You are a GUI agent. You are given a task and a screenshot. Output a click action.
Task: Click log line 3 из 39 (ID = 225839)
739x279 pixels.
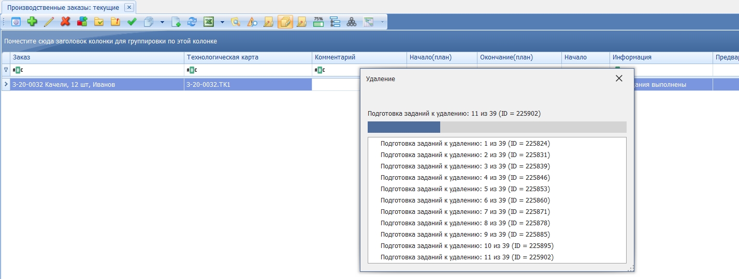point(465,166)
